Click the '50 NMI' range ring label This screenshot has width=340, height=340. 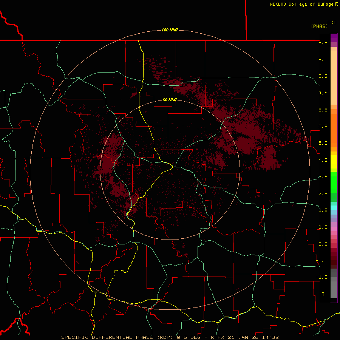tap(170, 100)
